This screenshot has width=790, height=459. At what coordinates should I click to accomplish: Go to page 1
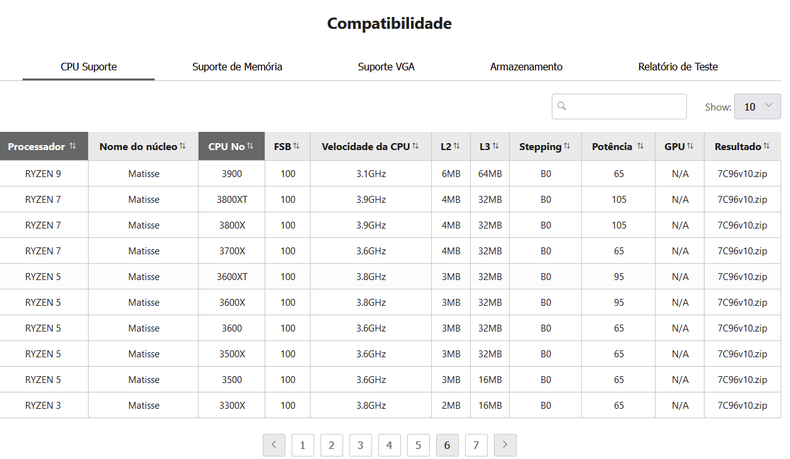(303, 445)
